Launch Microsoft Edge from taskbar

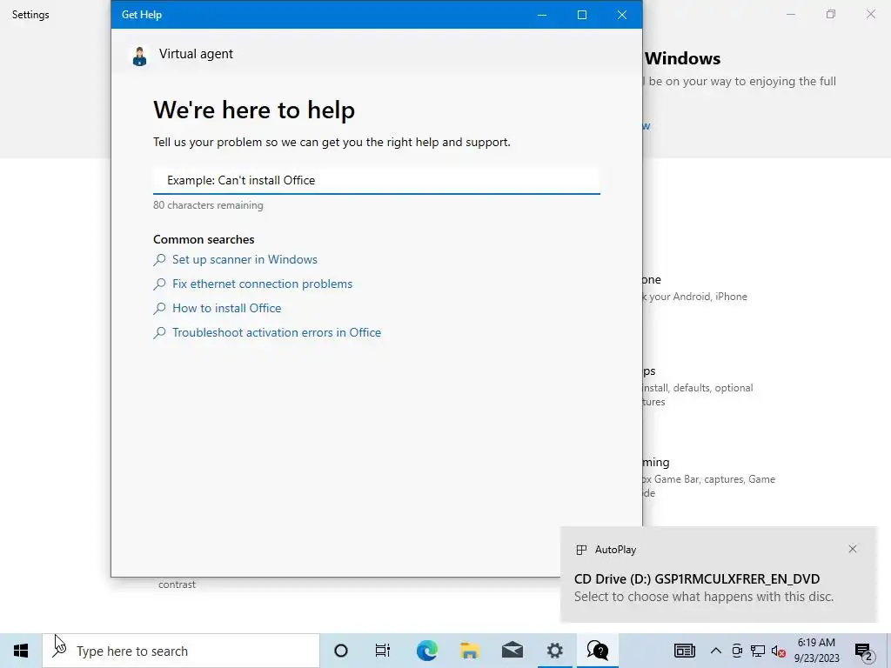426,651
